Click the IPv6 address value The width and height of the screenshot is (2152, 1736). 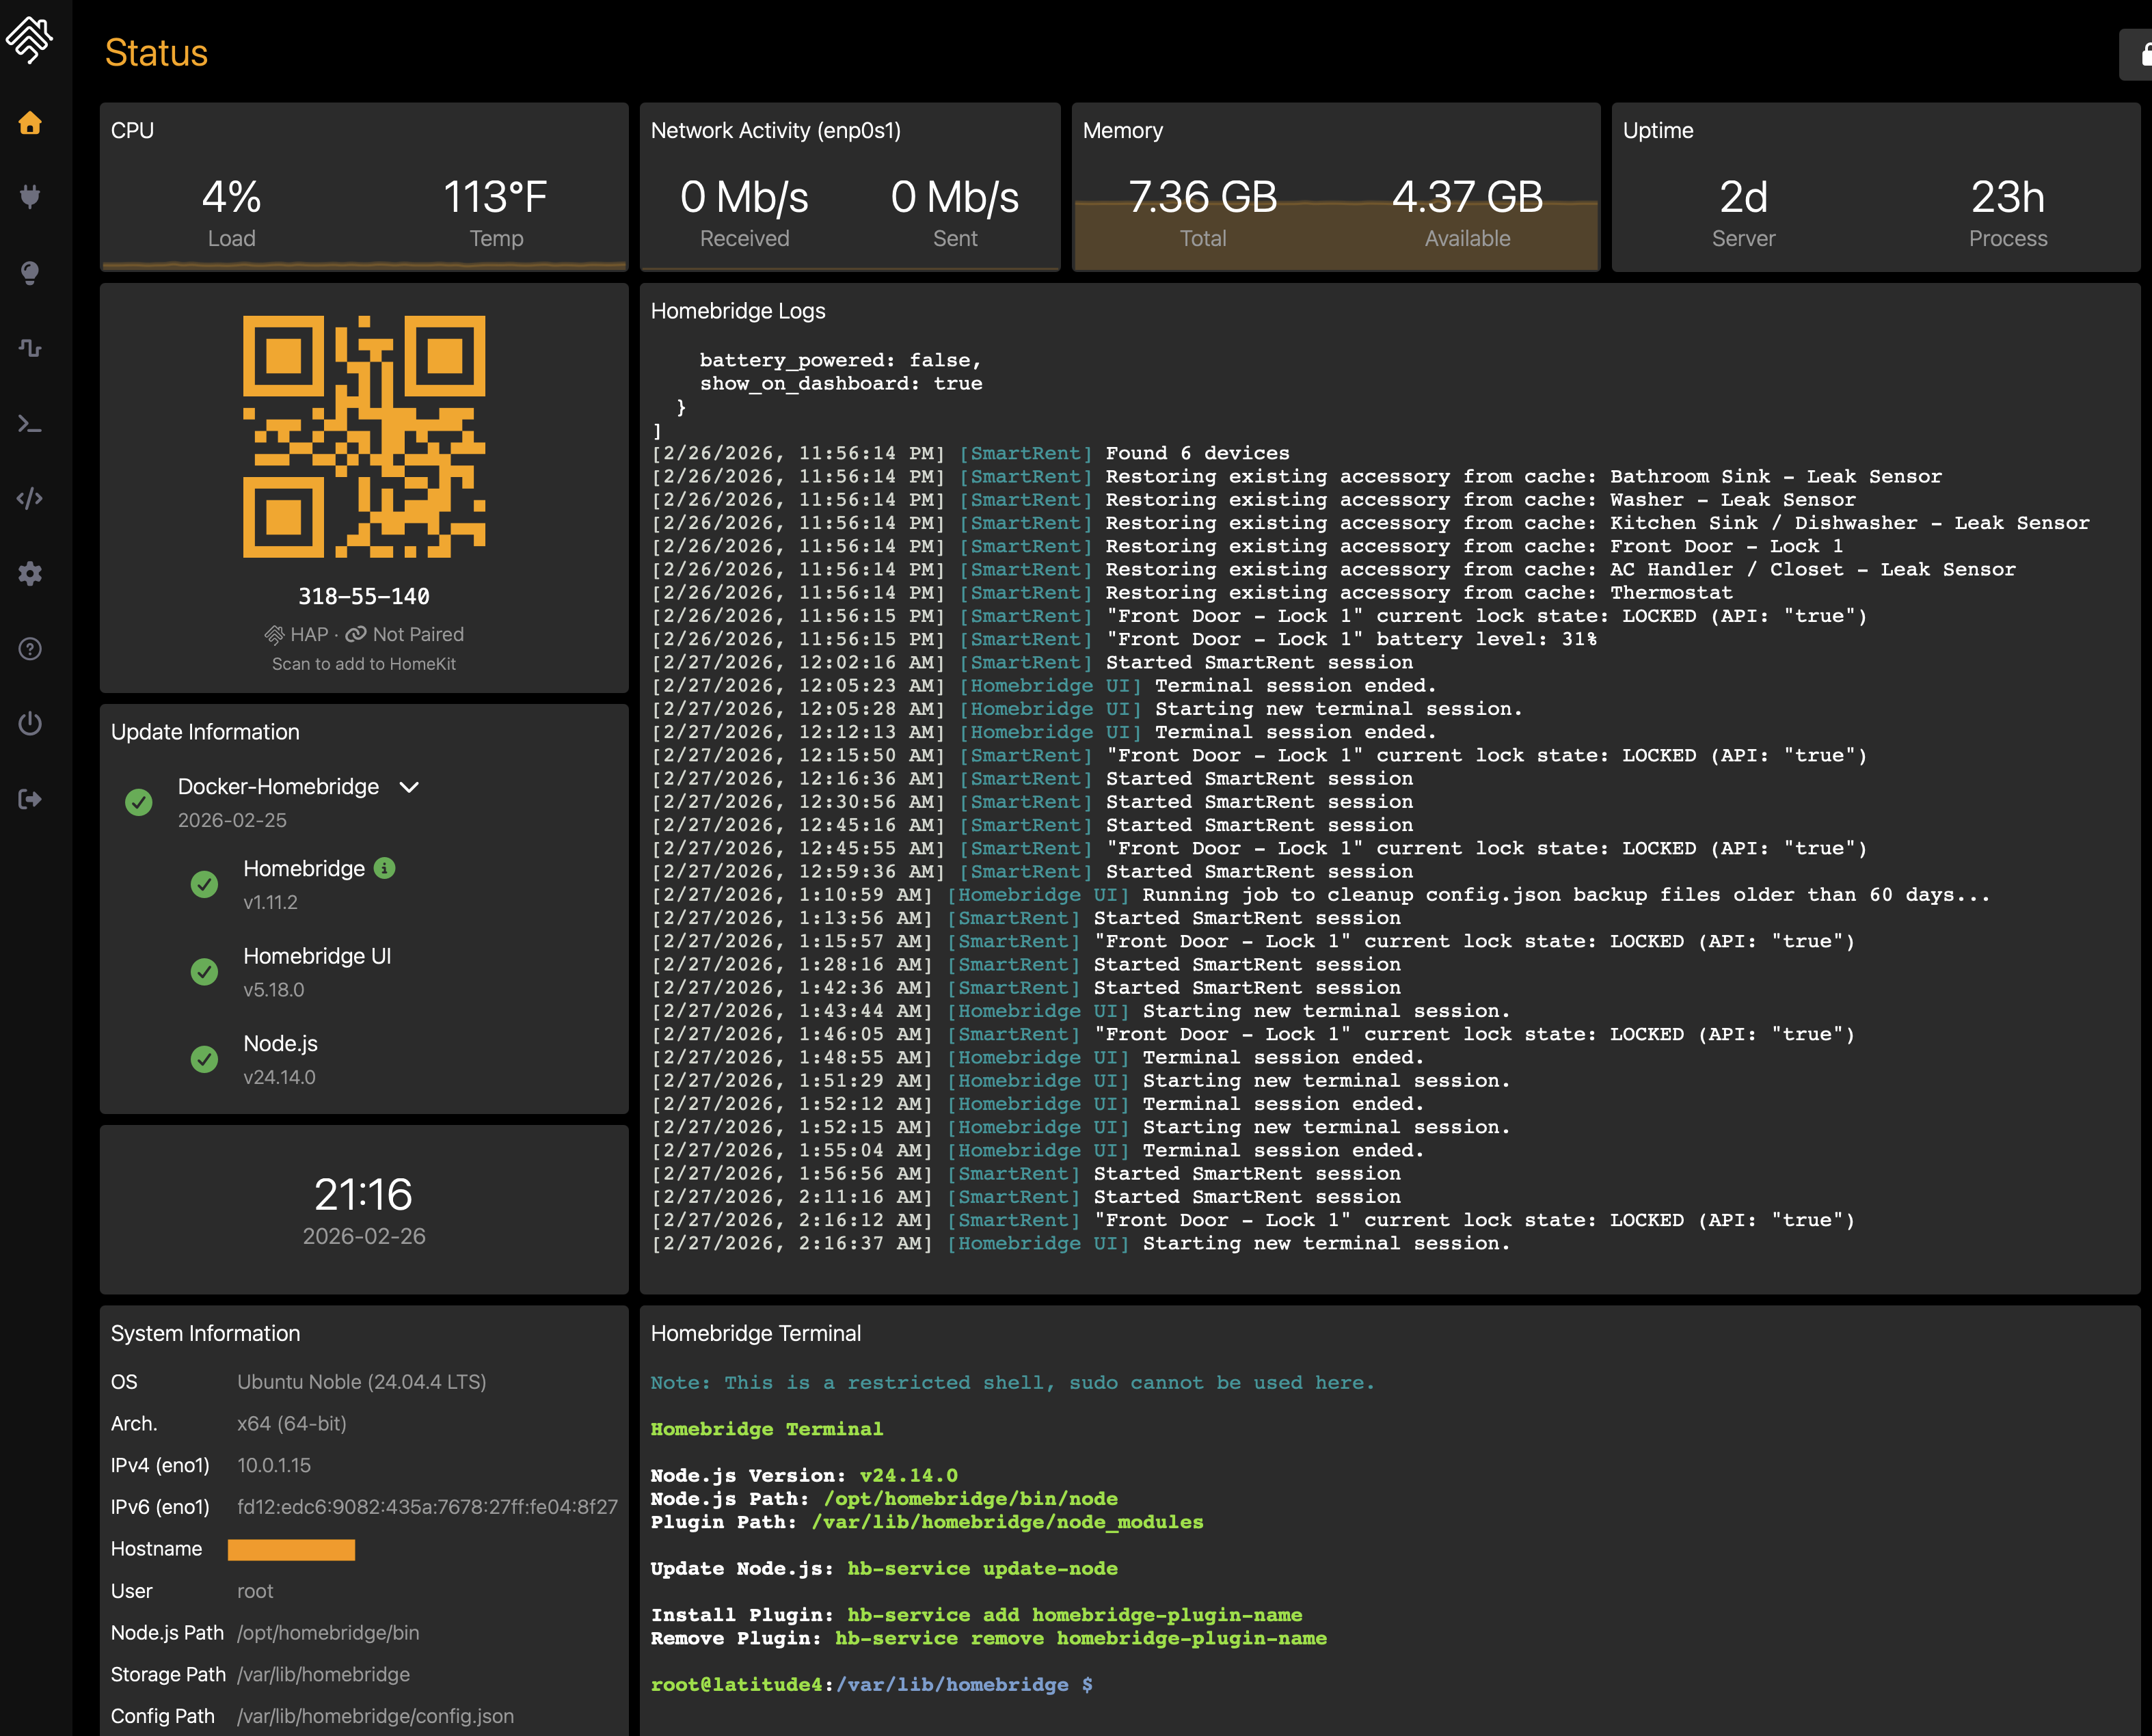[427, 1507]
